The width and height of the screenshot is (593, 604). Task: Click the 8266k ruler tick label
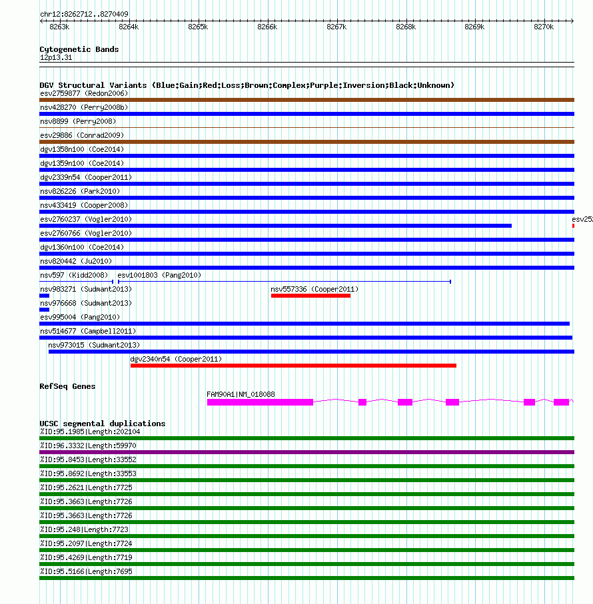(x=267, y=27)
